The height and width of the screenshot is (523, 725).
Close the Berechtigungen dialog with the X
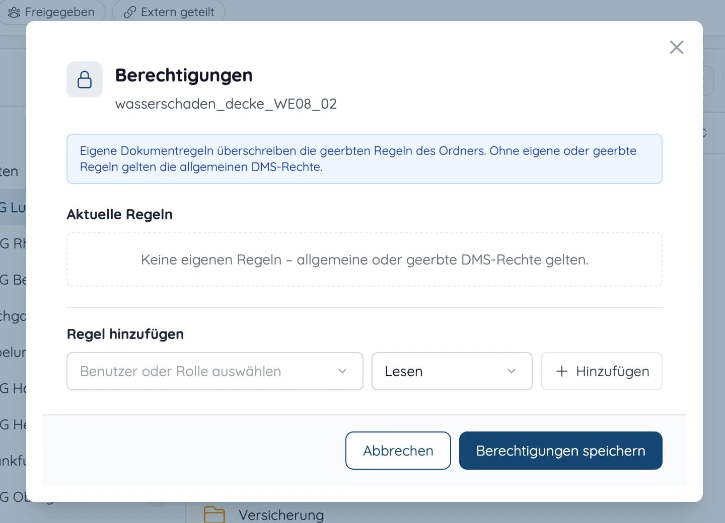pyautogui.click(x=677, y=47)
